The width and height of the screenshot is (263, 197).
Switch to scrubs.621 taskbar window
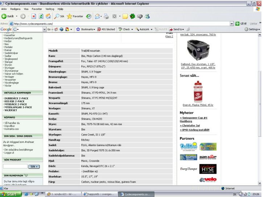(x=63, y=194)
